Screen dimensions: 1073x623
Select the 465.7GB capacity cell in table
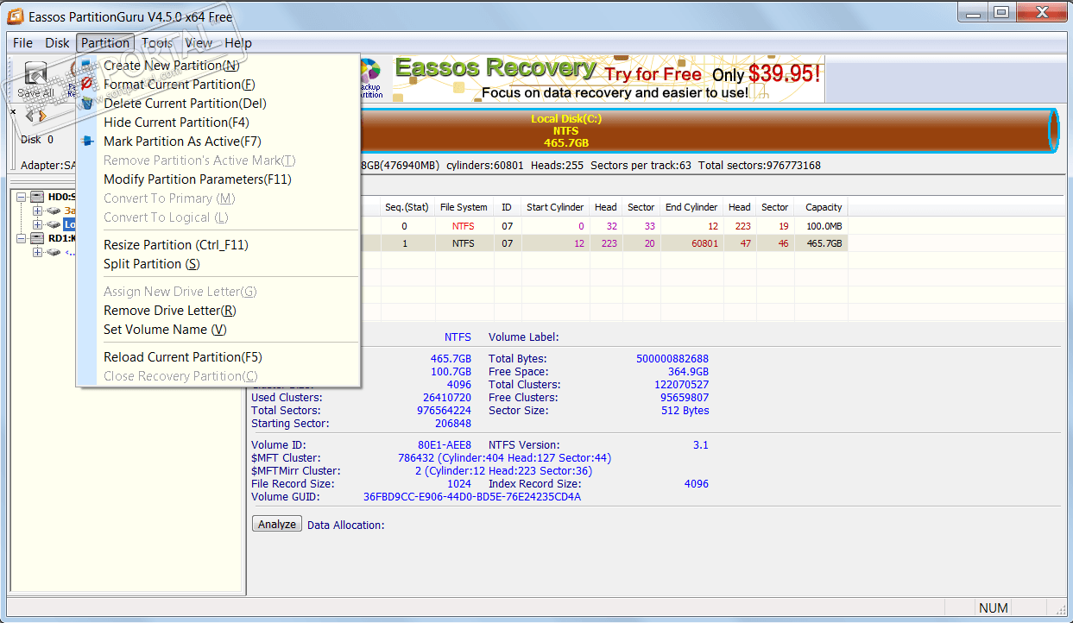(824, 243)
